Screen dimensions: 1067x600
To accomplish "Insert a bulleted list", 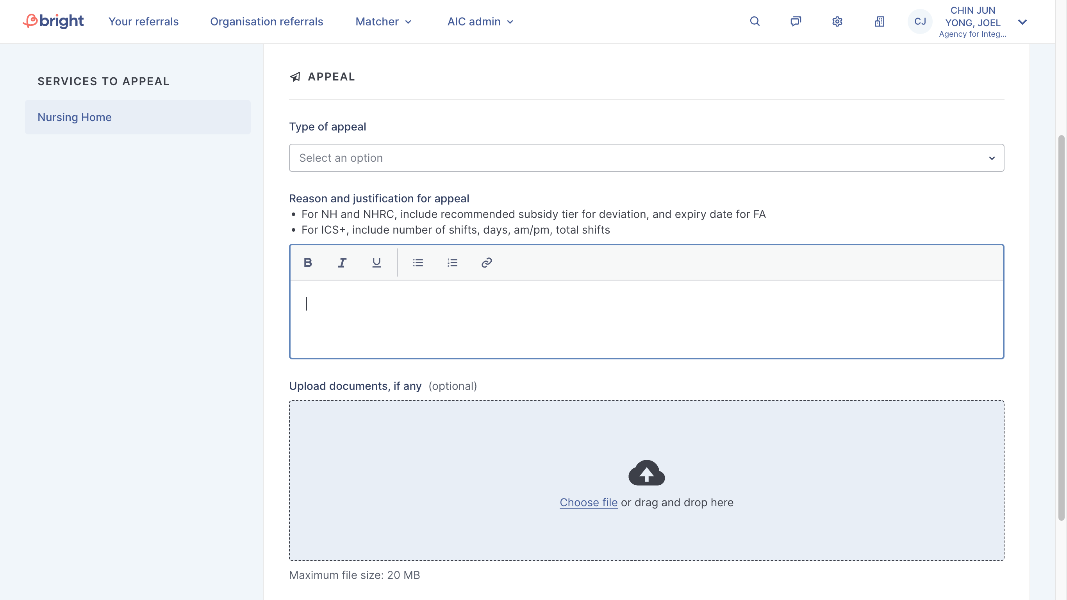I will tap(418, 262).
